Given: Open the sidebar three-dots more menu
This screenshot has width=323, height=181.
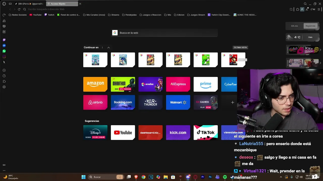Looking at the screenshot, I should pos(4,170).
